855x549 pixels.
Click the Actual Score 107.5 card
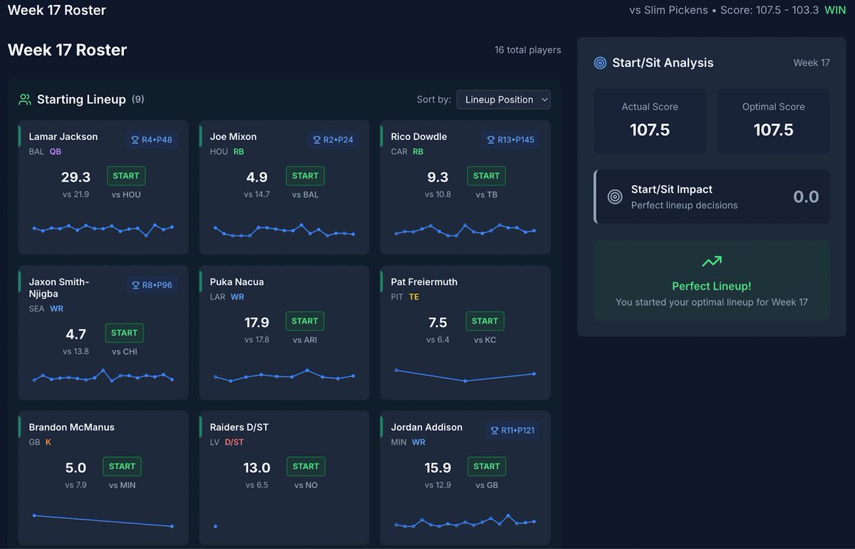pyautogui.click(x=650, y=121)
